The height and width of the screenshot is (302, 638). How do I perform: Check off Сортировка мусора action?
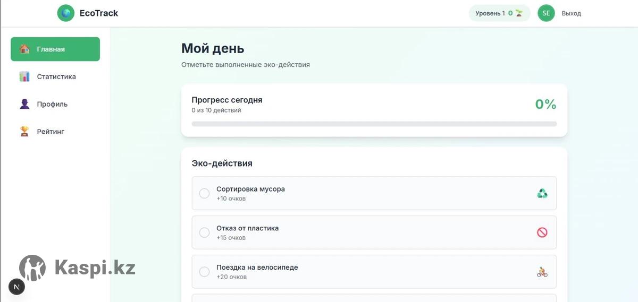tap(204, 194)
